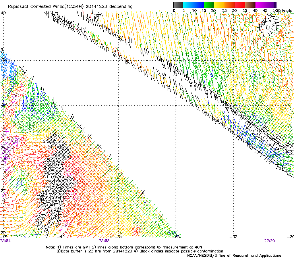Click the latitude label '36'
Screen dimensions: 294x258
[3, 104]
